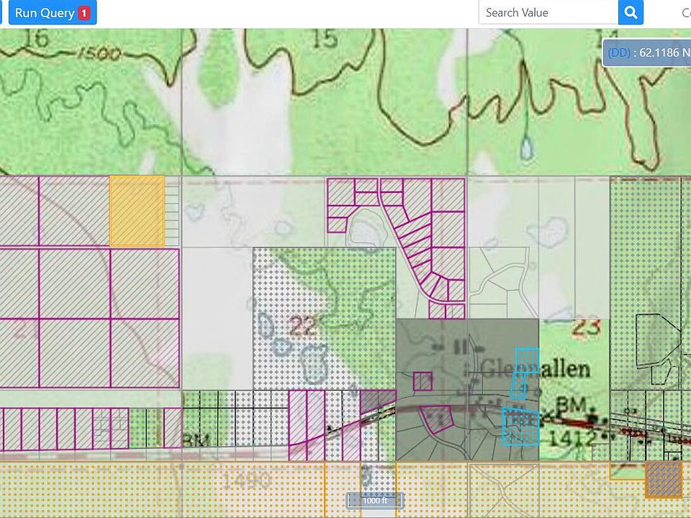Click the small blue pond in upper right
691x518 pixels.
pos(527,149)
